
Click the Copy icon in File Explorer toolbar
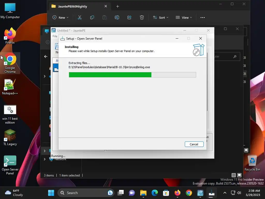pyautogui.click(x=92, y=17)
